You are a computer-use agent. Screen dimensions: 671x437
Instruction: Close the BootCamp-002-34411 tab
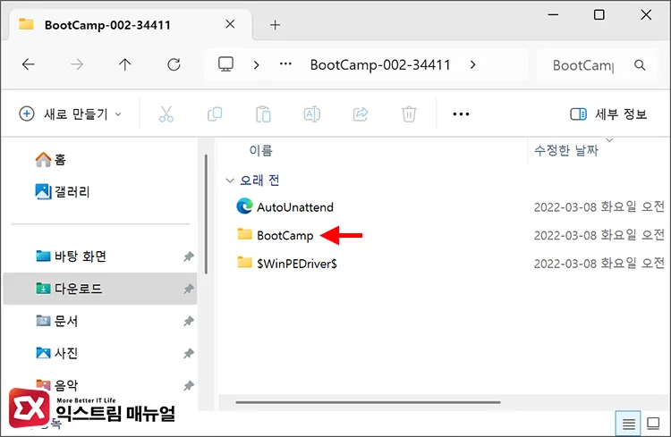click(x=230, y=24)
